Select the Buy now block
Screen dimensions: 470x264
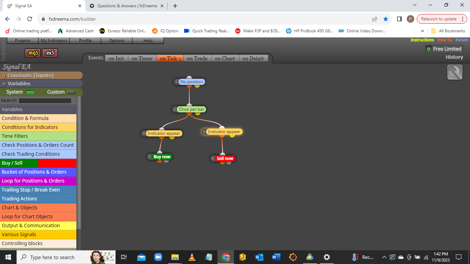pos(162,157)
